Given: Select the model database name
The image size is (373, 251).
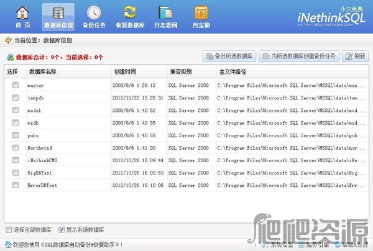Looking at the screenshot, I should click(x=34, y=111).
